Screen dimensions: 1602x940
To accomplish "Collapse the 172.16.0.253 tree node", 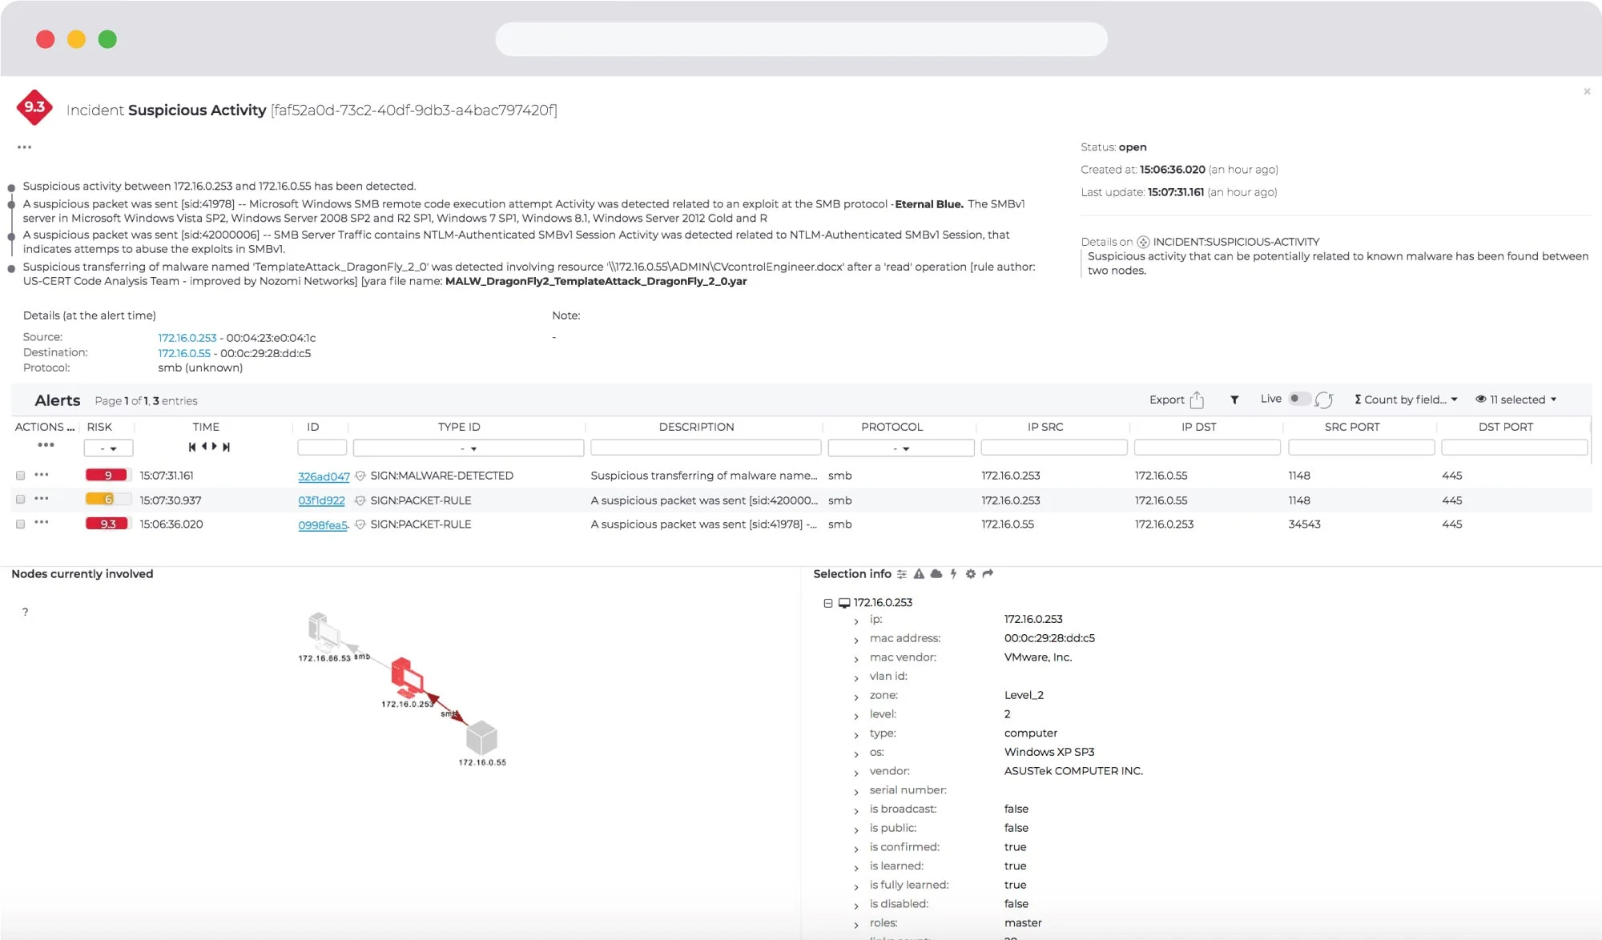I will click(x=828, y=603).
